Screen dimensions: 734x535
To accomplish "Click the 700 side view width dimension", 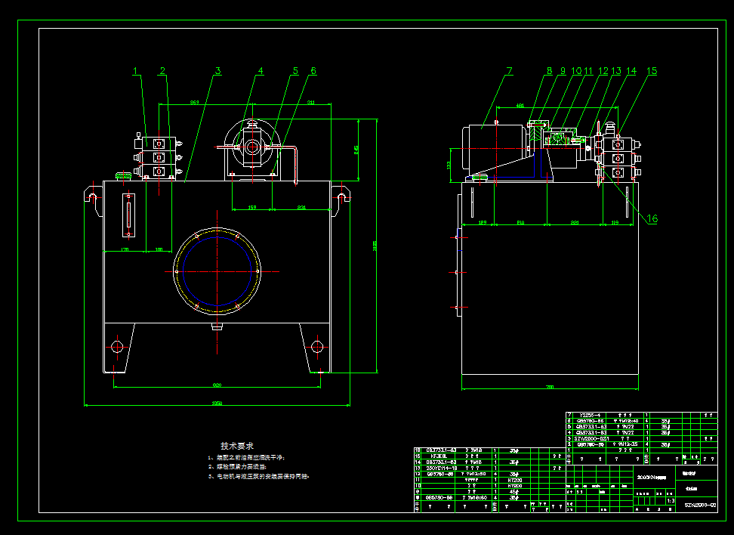I will point(550,387).
